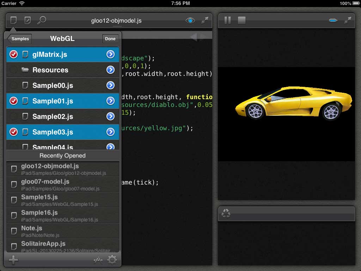Tap the blue pill icon in preview toolbar

[x=333, y=20]
